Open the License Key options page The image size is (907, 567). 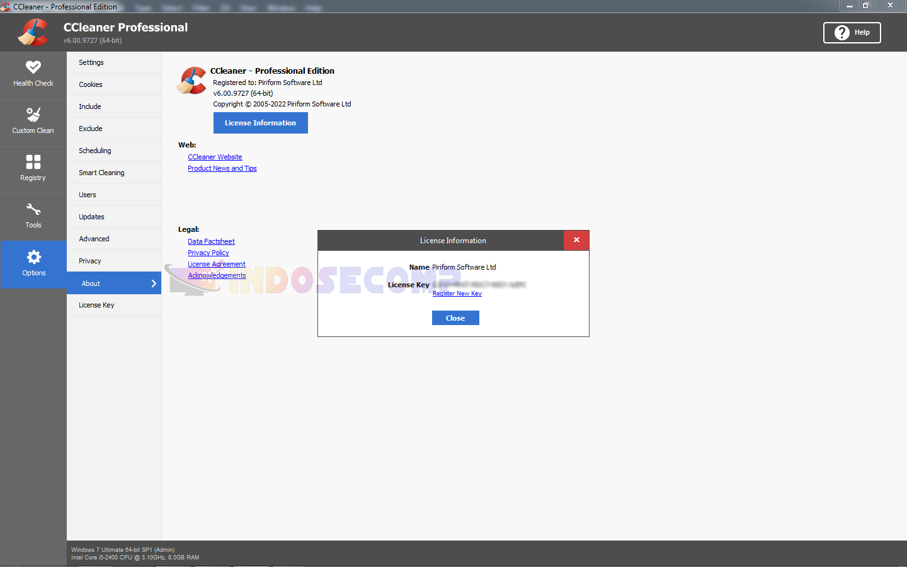[114, 305]
